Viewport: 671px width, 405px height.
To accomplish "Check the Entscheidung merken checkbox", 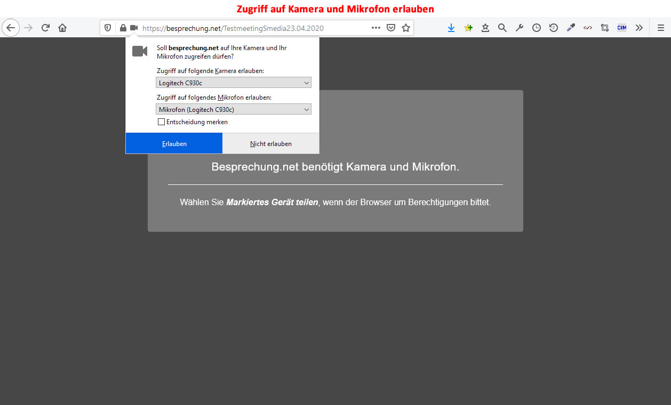I will point(162,122).
